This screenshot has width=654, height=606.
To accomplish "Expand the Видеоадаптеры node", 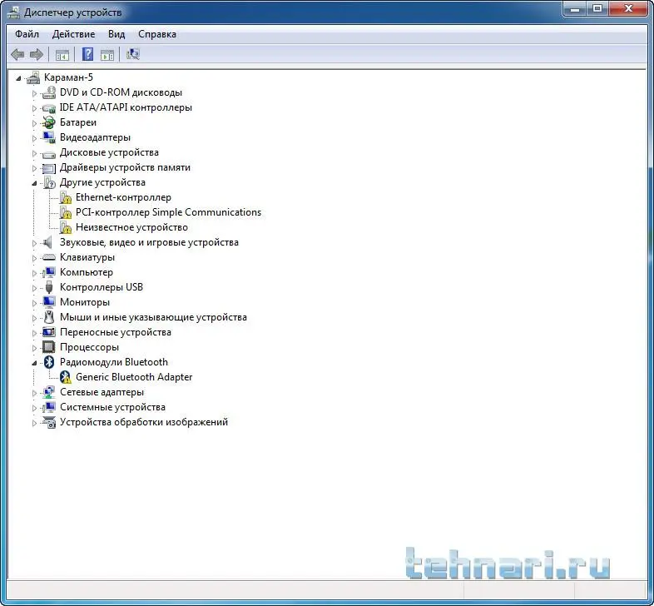I will (35, 138).
